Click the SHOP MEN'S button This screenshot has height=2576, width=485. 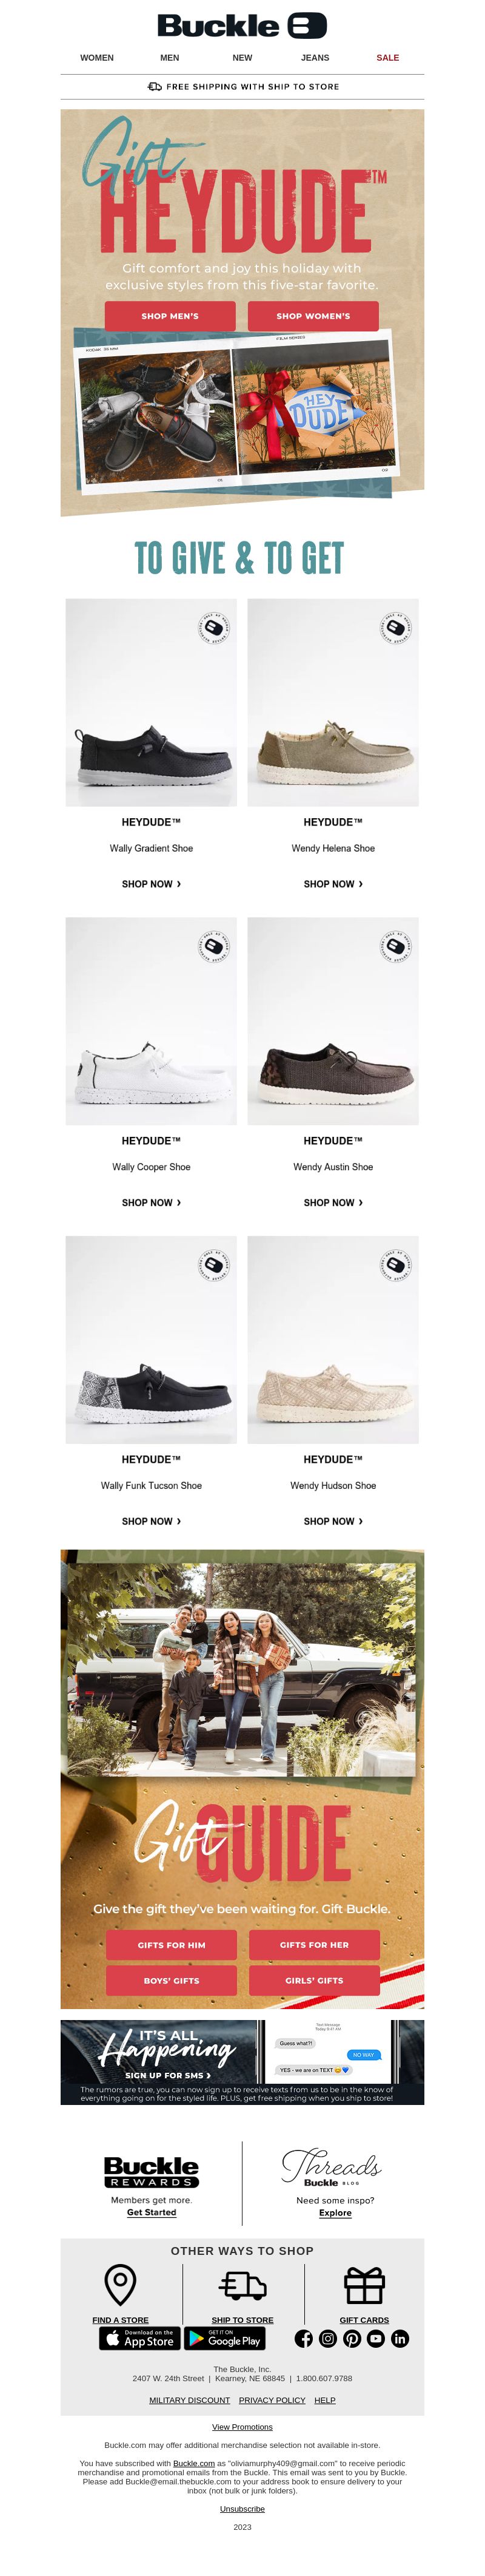[170, 316]
